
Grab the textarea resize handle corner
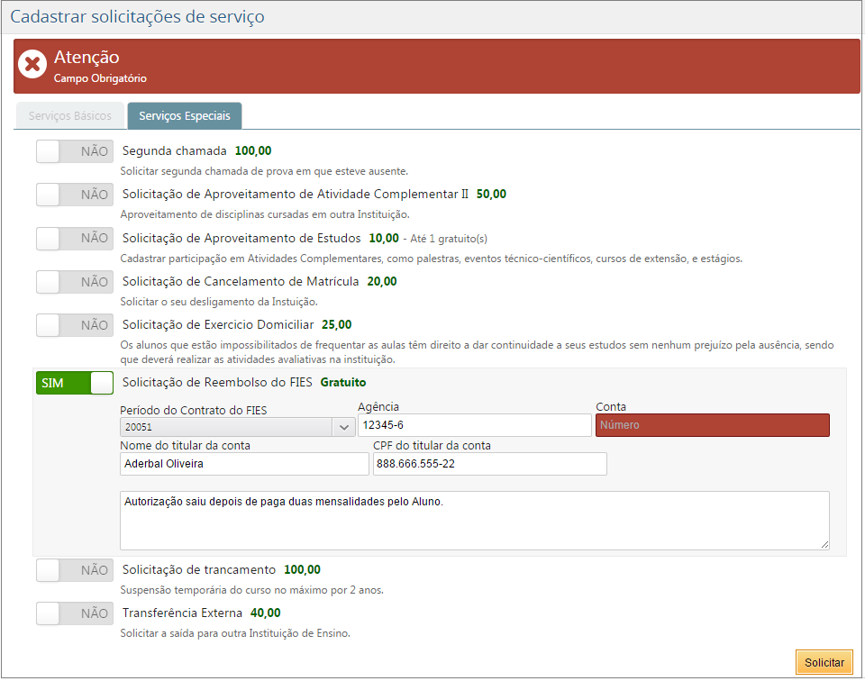tap(824, 544)
